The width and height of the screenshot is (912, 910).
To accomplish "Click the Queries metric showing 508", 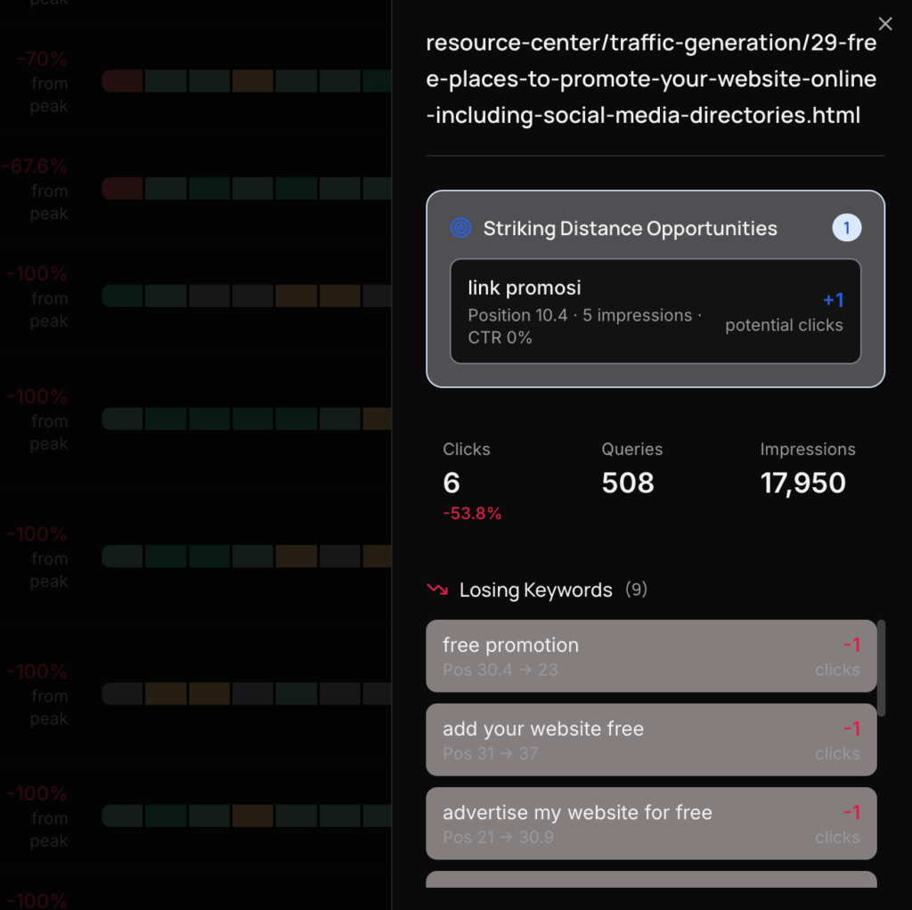I will pyautogui.click(x=628, y=483).
